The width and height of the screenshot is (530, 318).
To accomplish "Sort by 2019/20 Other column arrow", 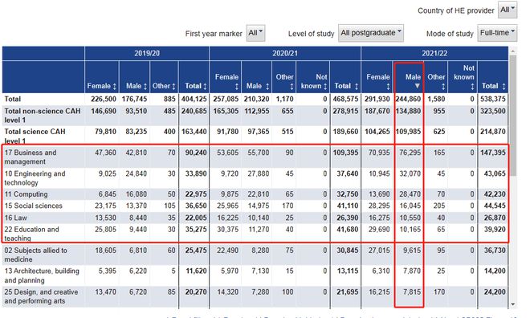I will tap(173, 87).
